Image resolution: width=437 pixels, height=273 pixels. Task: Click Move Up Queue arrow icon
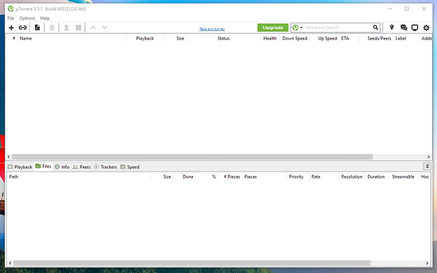[x=93, y=27]
